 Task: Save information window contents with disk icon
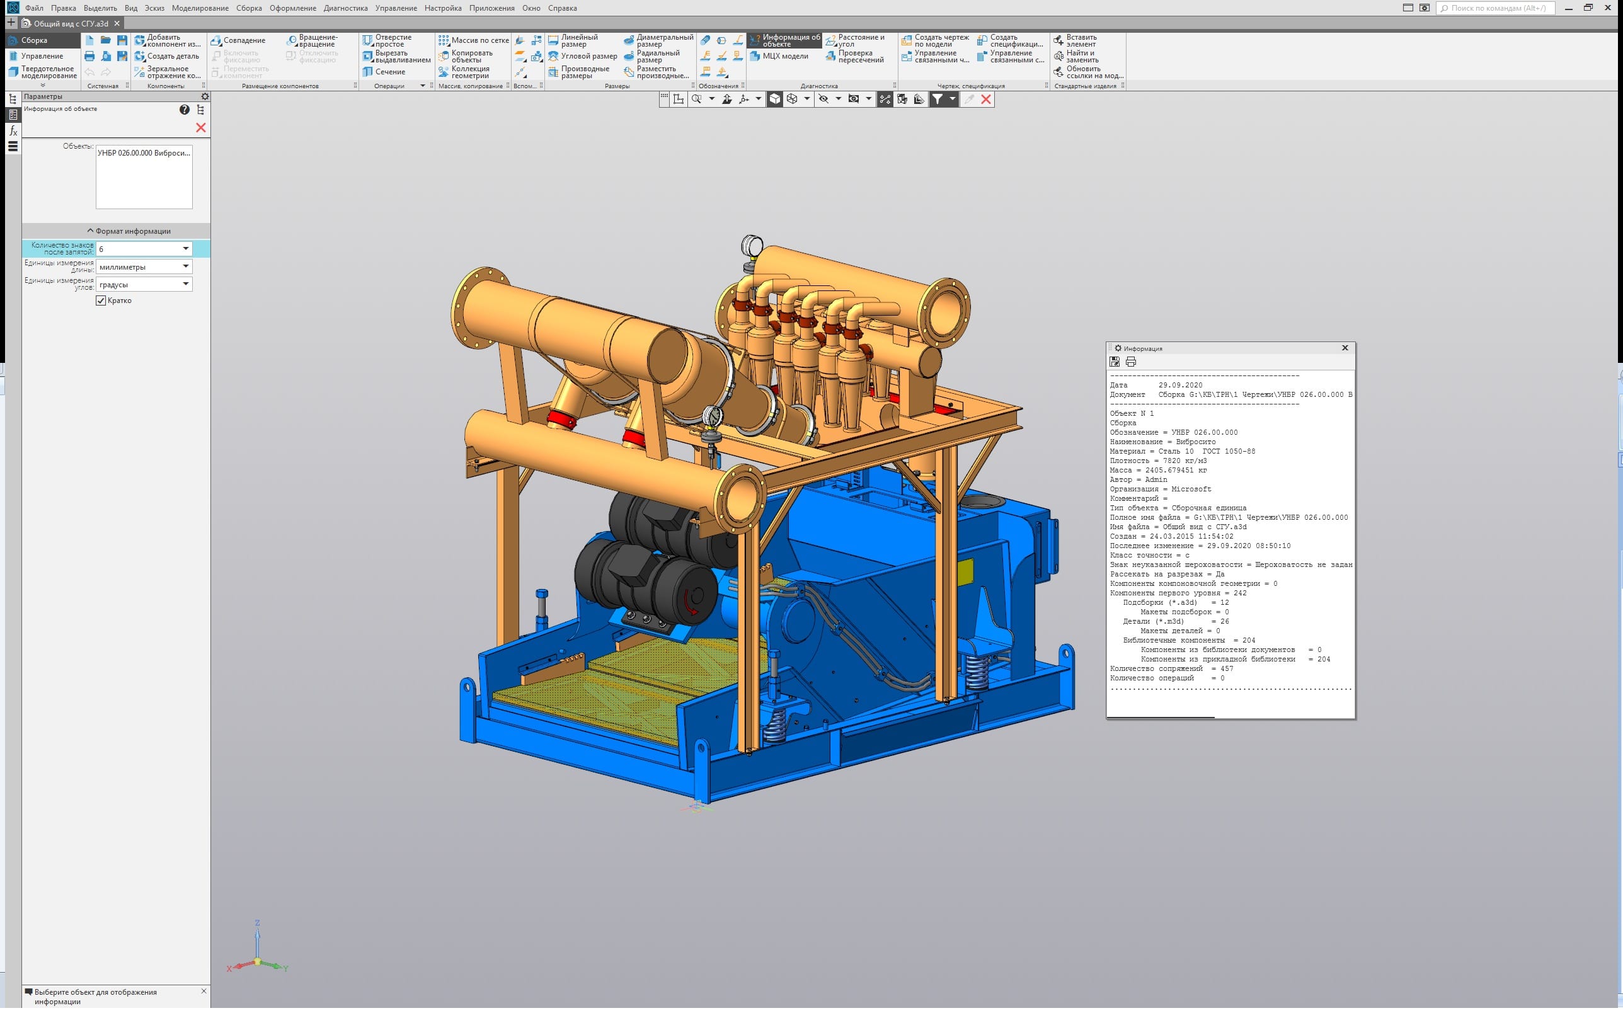click(x=1115, y=362)
